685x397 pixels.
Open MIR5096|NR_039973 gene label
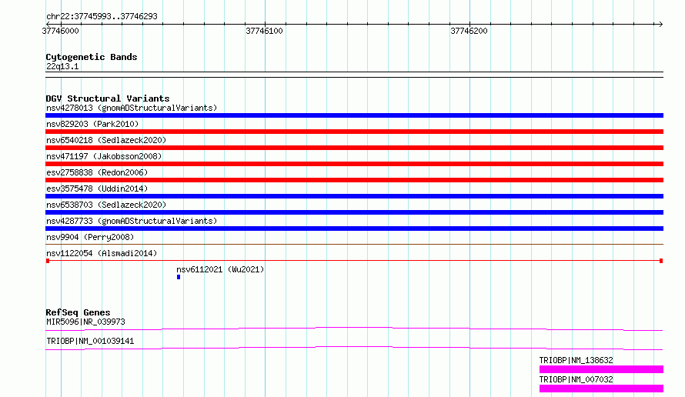tap(85, 322)
